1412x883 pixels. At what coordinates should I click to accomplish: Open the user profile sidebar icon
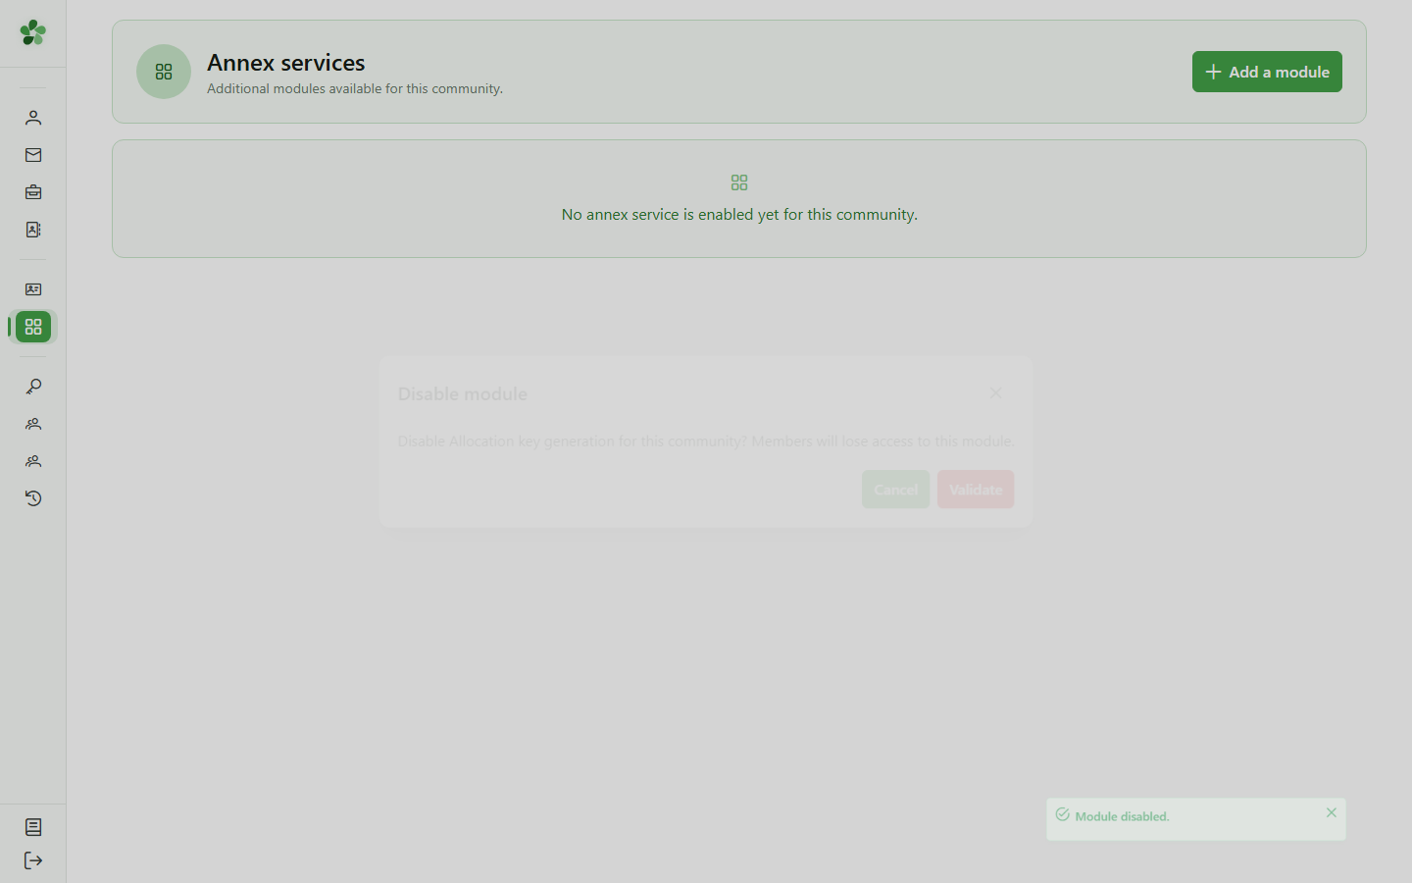point(33,118)
